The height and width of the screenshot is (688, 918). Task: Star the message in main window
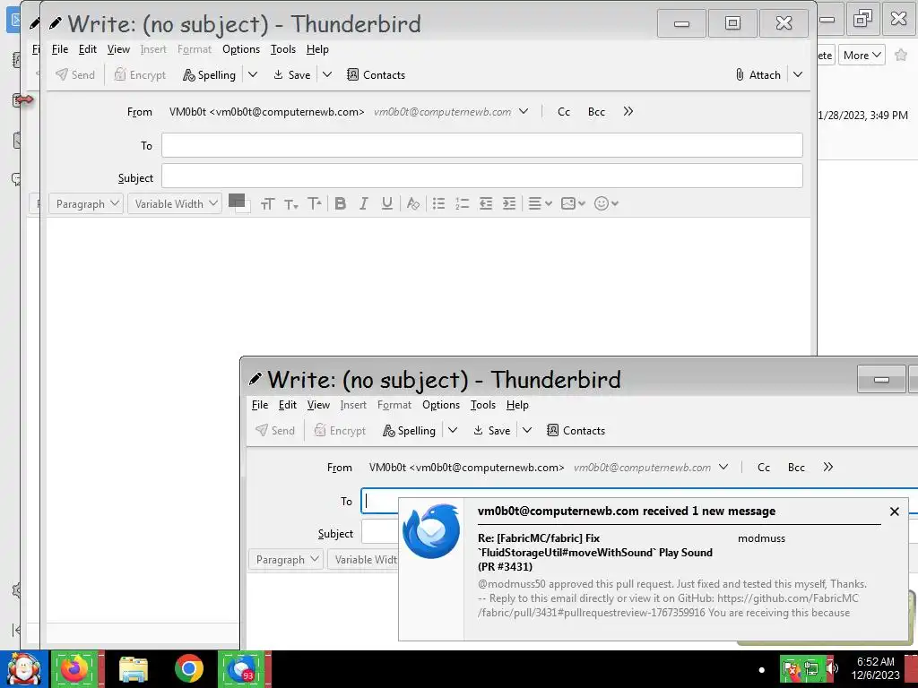(x=901, y=56)
